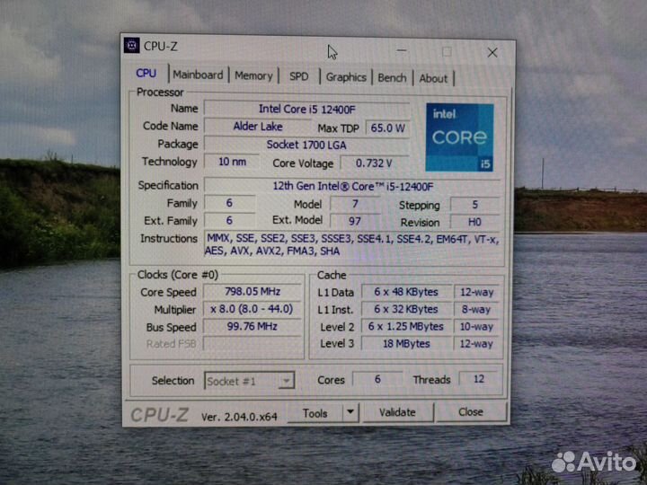647x485 pixels.
Task: Click the Validate button
Action: tap(397, 412)
